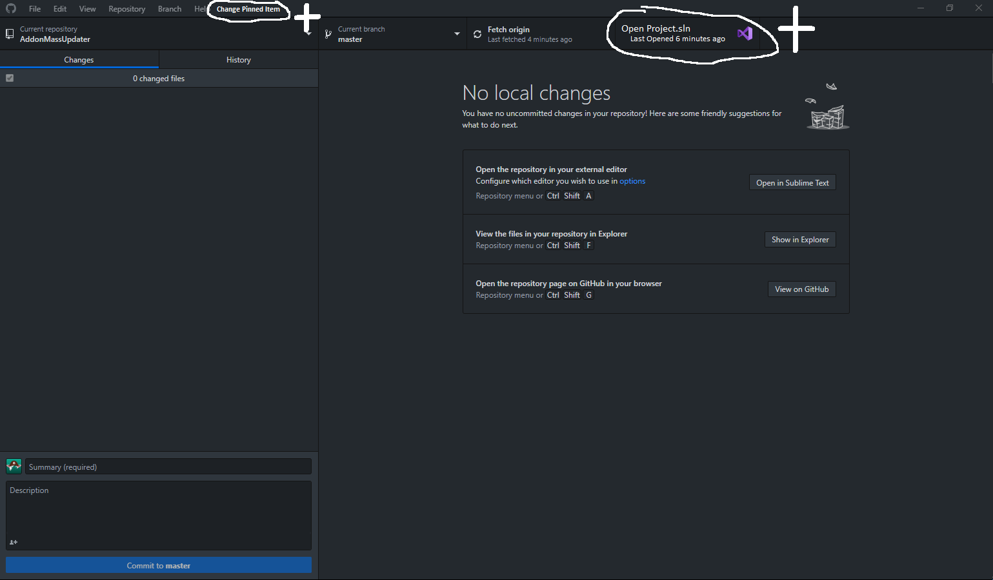Screen dimensions: 993x580
Task: Click Show in Explorer
Action: pyautogui.click(x=800, y=239)
